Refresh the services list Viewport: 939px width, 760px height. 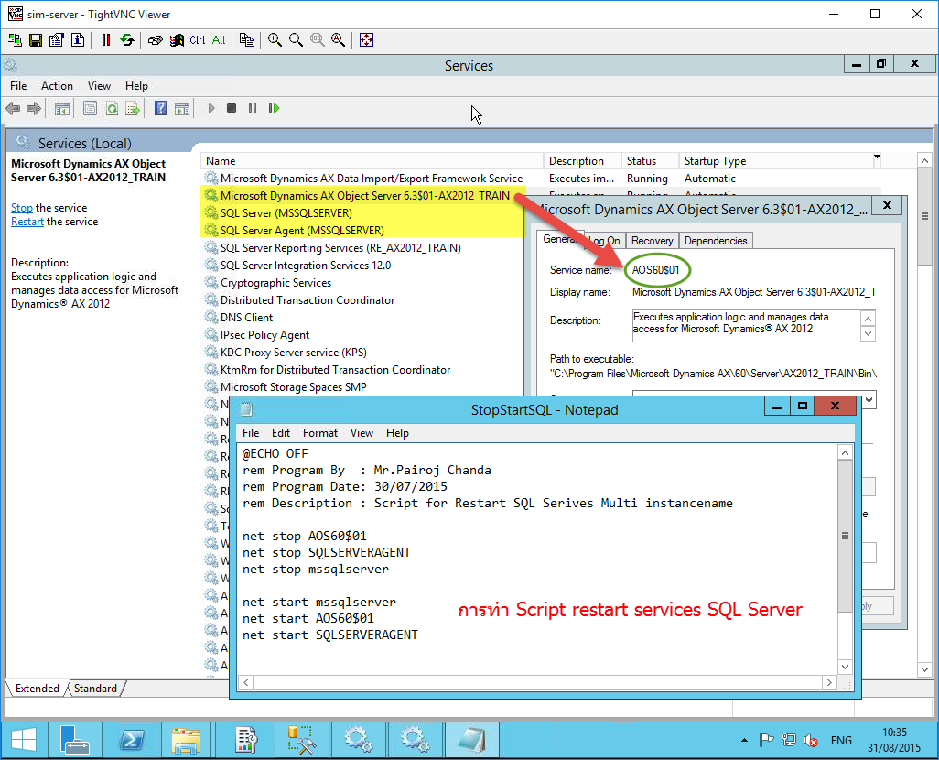pyautogui.click(x=113, y=108)
